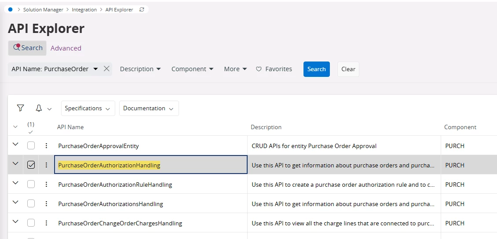Go to Integration breadcrumb

84,10
